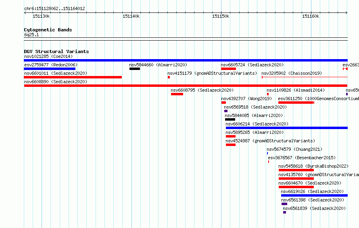Open nsv6601011 (Sedlazeck2020) label
This screenshot has height=228, width=359.
56,73
